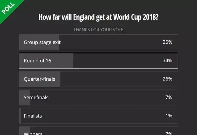Click the 26% result figure
The image size is (197, 135).
click(167, 79)
